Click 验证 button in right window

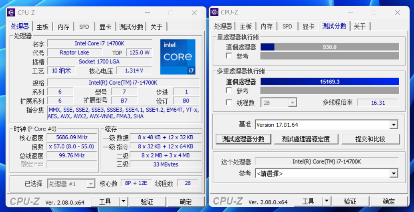coord(350,202)
